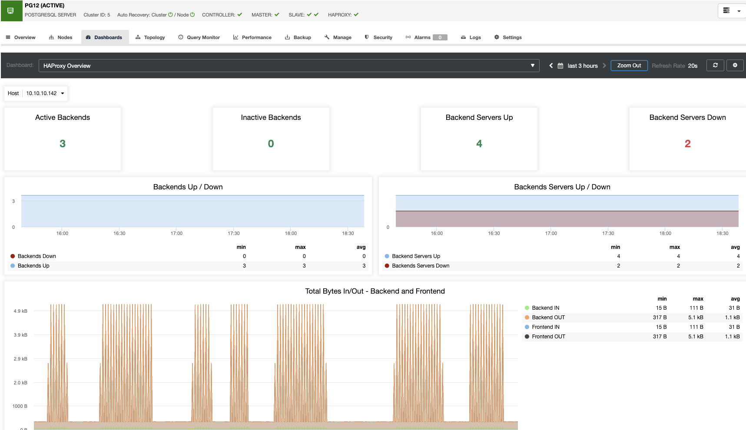Screen dimensions: 746x430
Task: Click the Manage wrench icon
Action: [x=327, y=37]
